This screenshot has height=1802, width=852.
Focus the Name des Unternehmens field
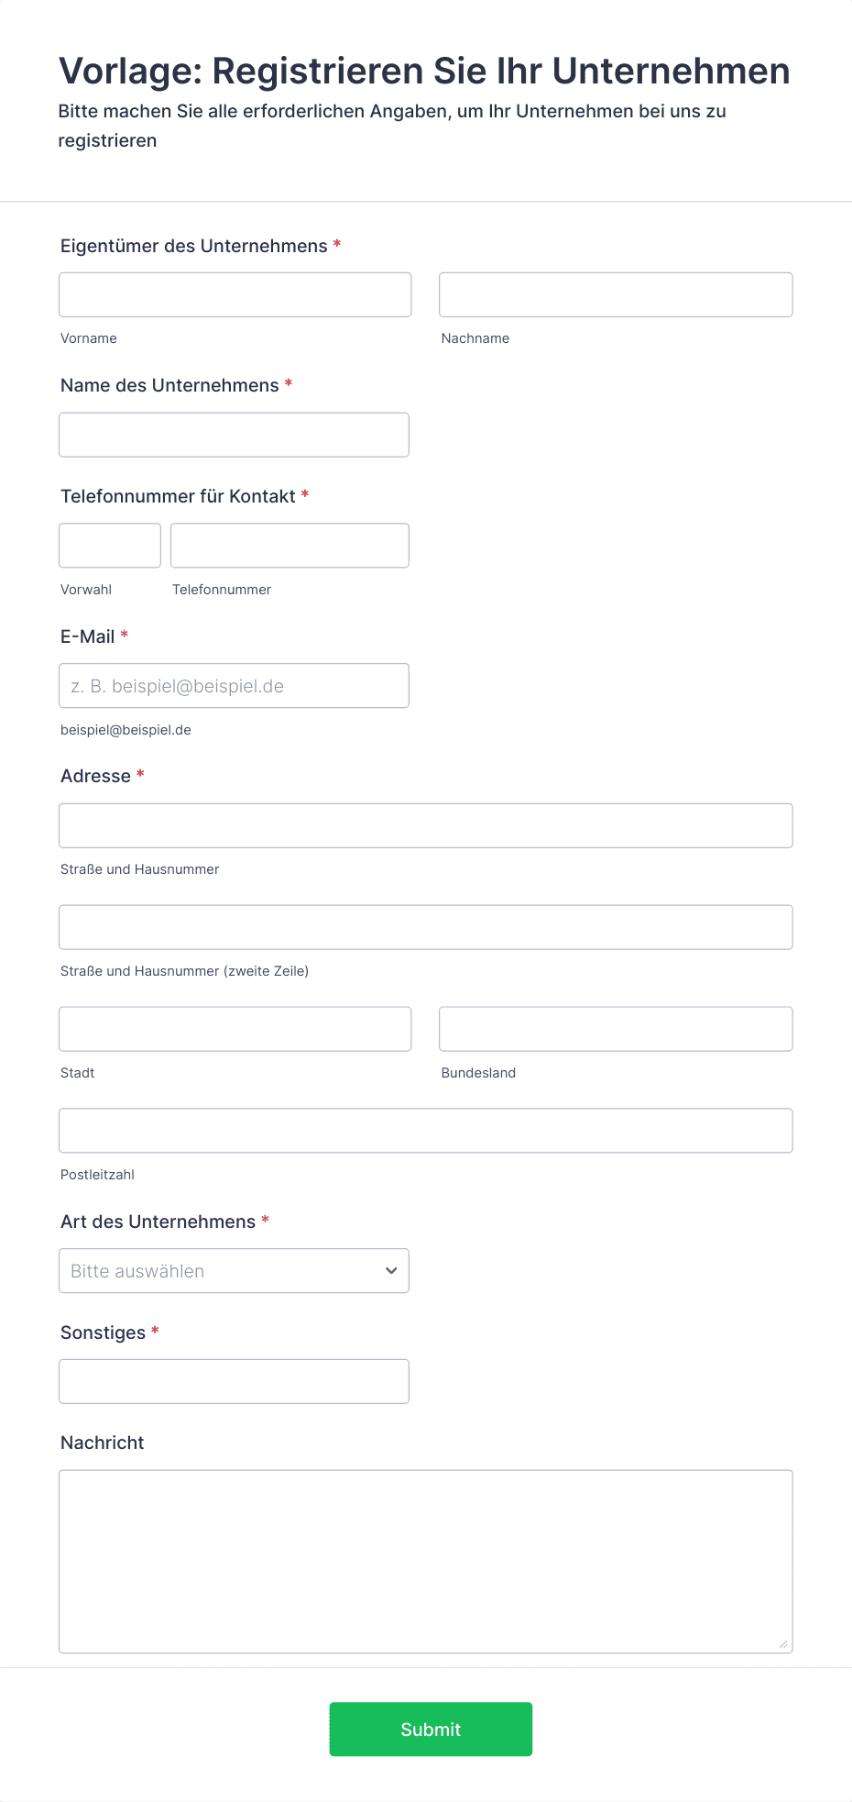tap(234, 435)
